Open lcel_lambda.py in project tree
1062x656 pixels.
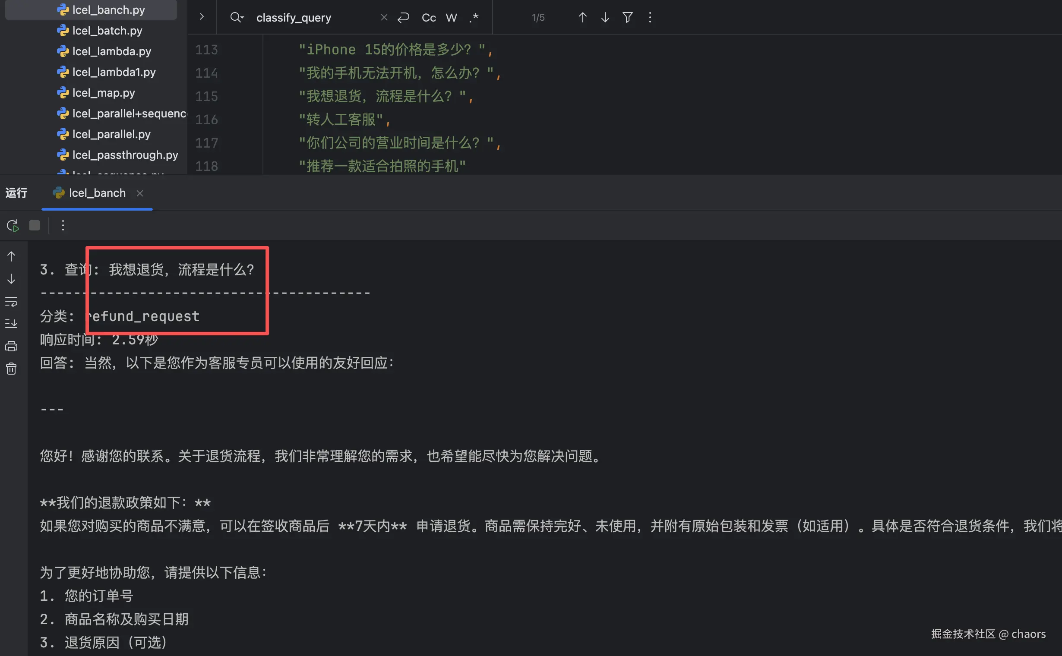[x=111, y=52]
